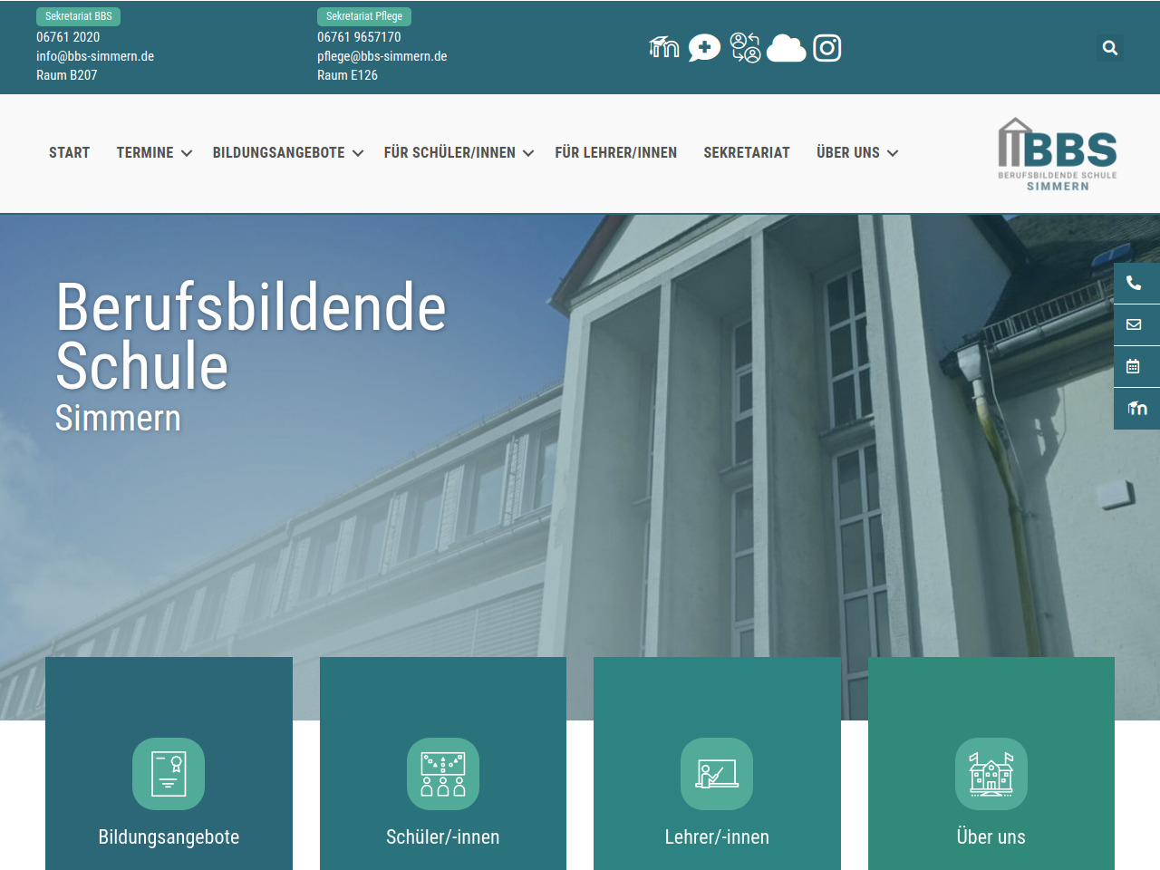Screen dimensions: 1160x870
Task: Expand the Über uns menu dropdown
Action: [x=856, y=152]
